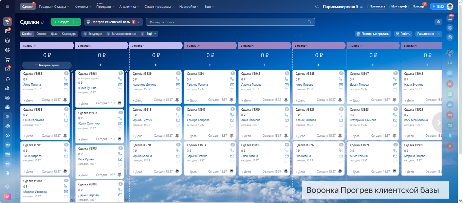Click the 2 месяц column scrollbar
The width and height of the screenshot is (463, 203).
(x=127, y=123)
